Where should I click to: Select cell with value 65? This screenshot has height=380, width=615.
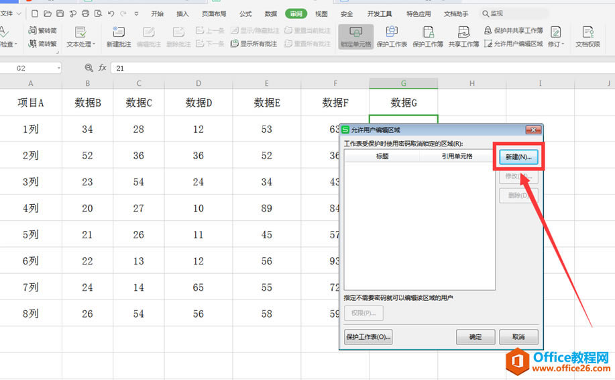(199, 287)
